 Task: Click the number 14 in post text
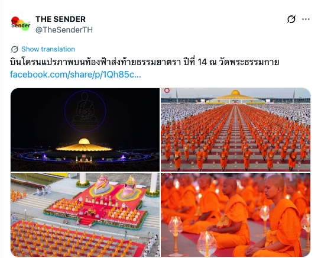(x=202, y=62)
